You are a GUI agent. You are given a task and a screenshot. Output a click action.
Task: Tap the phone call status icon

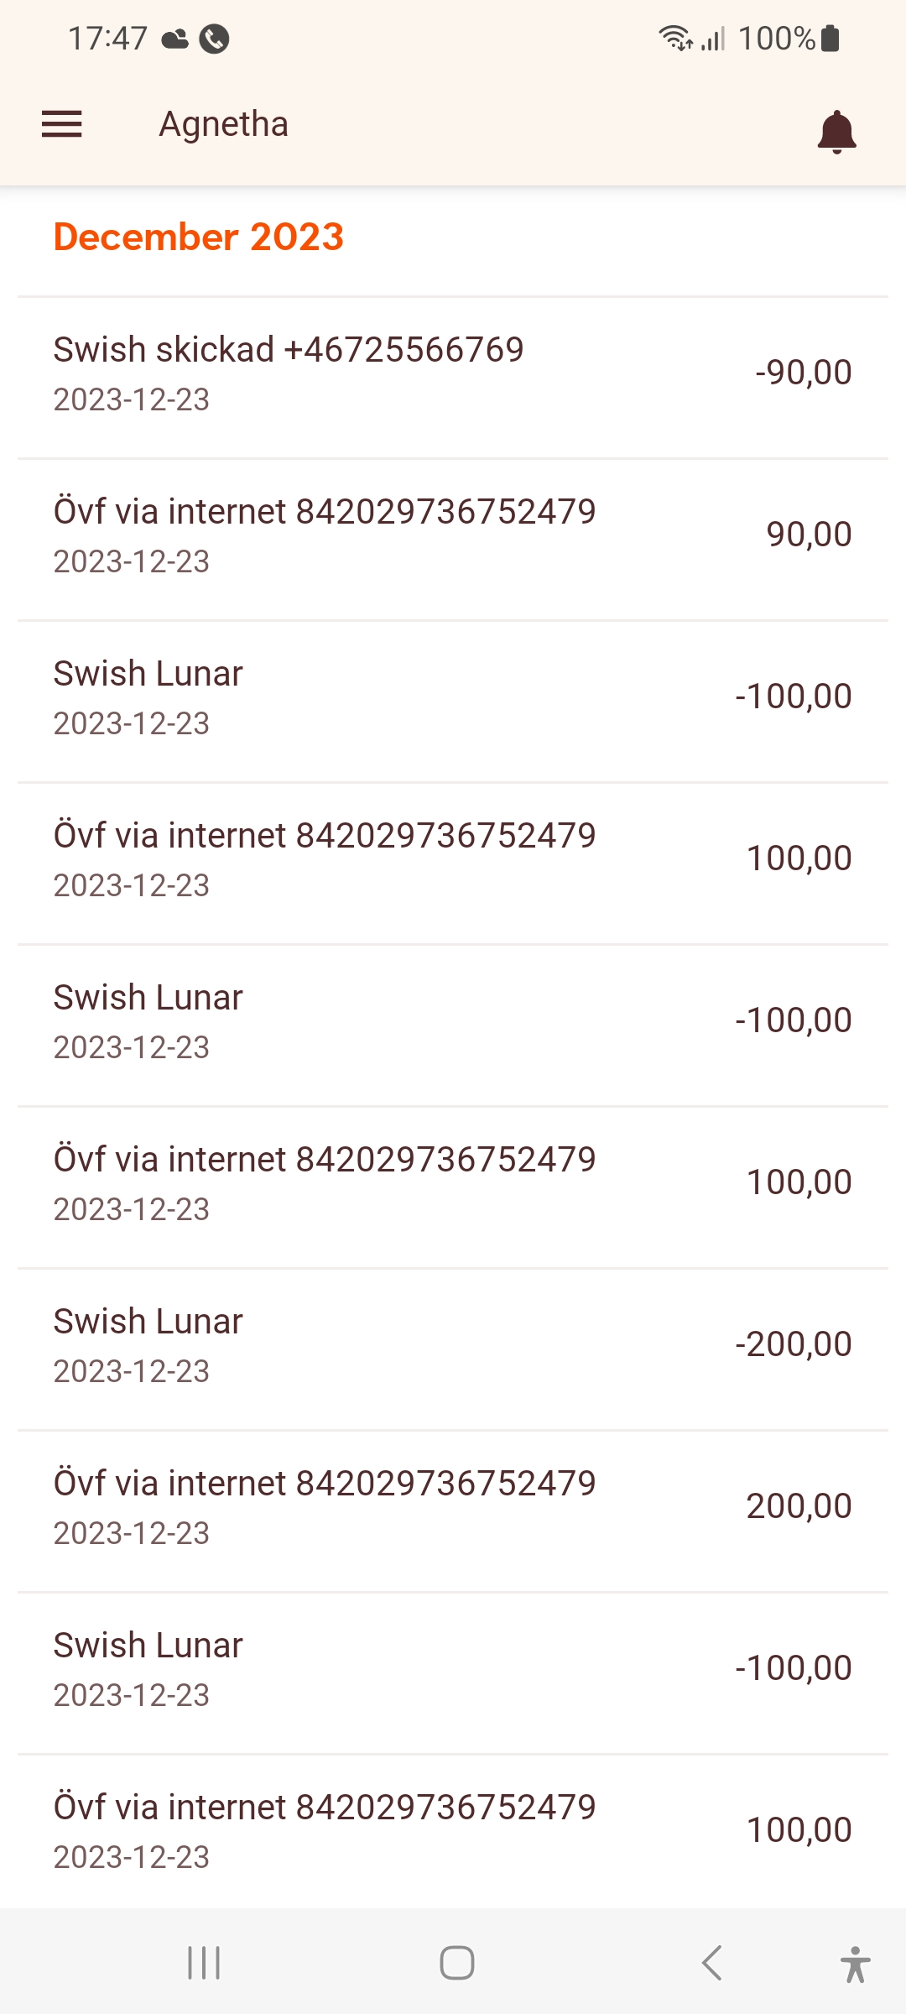[x=214, y=39]
